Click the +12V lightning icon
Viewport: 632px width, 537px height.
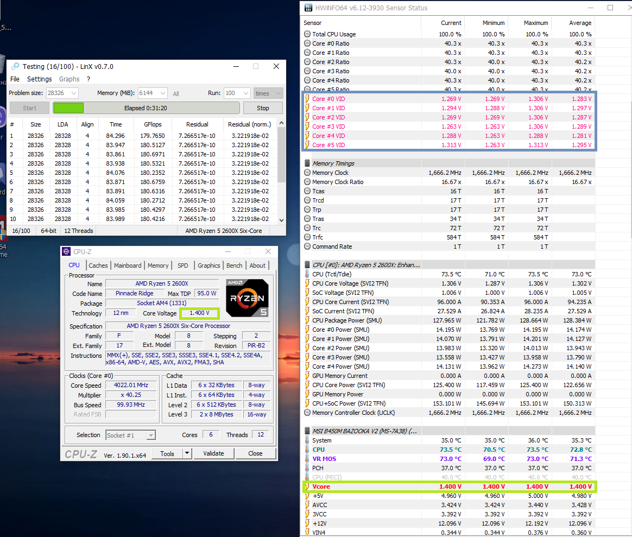point(307,523)
